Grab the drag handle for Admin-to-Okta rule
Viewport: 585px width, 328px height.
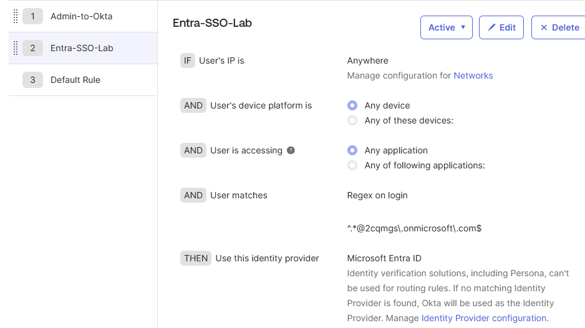click(16, 16)
